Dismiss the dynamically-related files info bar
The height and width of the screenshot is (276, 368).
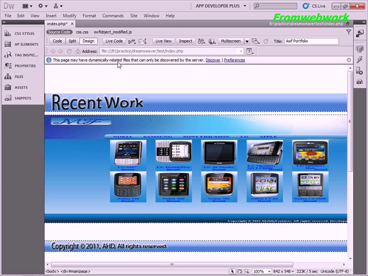349,60
